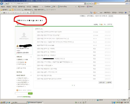130x104 pixels.
Task: Open the address bar URL dropdown arrow
Action: click(85, 4)
